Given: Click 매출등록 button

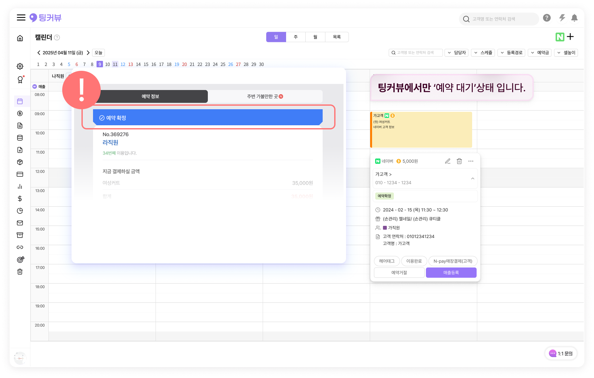Looking at the screenshot, I should click(451, 273).
